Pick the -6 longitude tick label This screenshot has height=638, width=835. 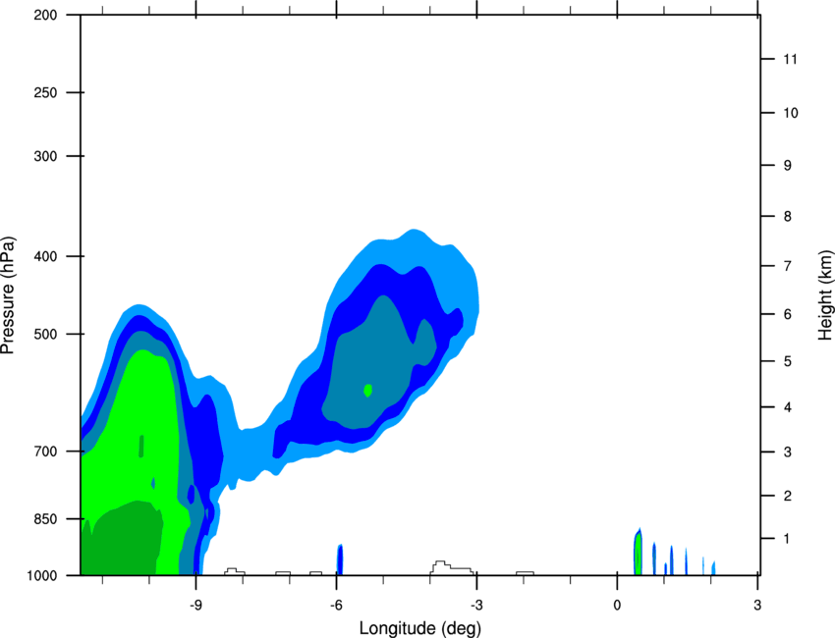pyautogui.click(x=336, y=605)
